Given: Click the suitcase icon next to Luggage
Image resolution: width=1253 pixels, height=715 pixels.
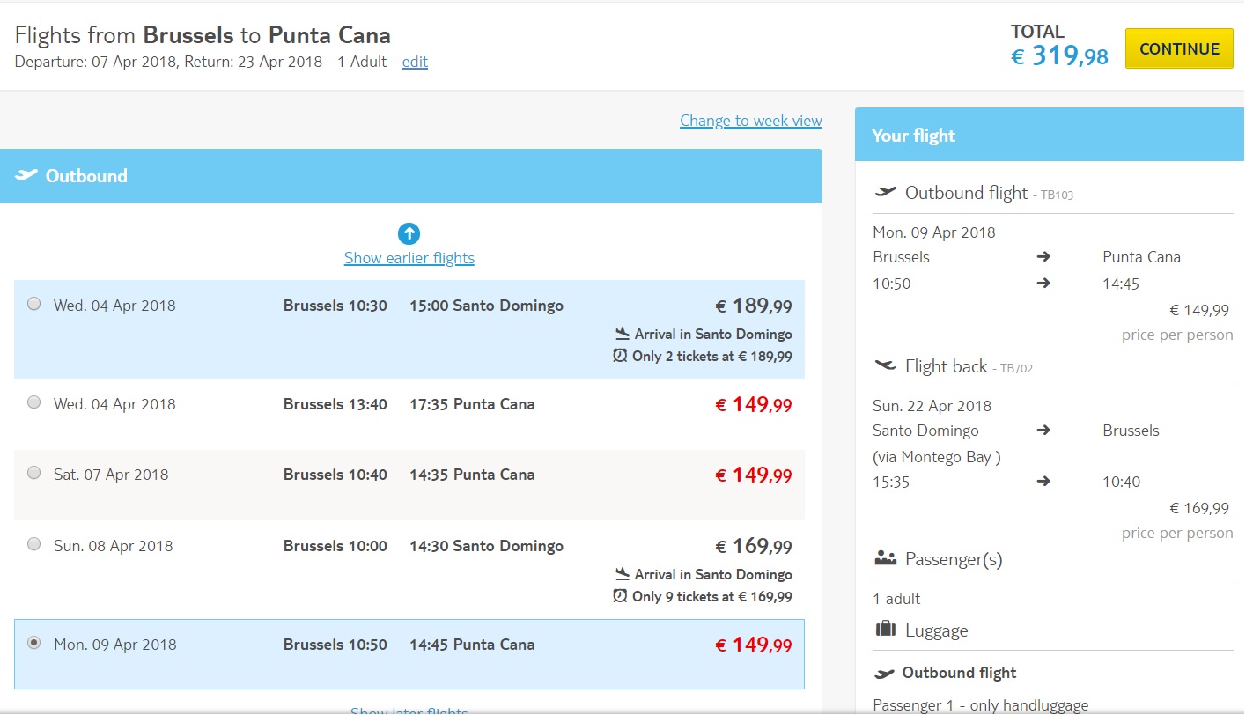Looking at the screenshot, I should tap(885, 630).
